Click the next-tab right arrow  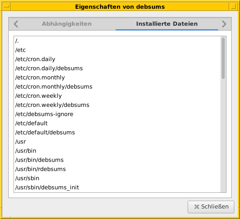click(x=224, y=24)
